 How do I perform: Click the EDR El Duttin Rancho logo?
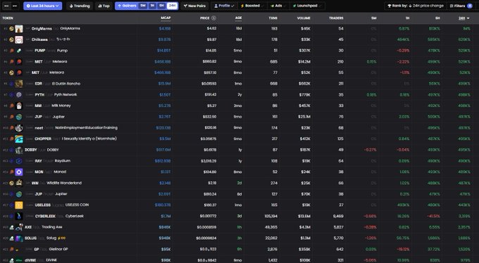point(19,84)
